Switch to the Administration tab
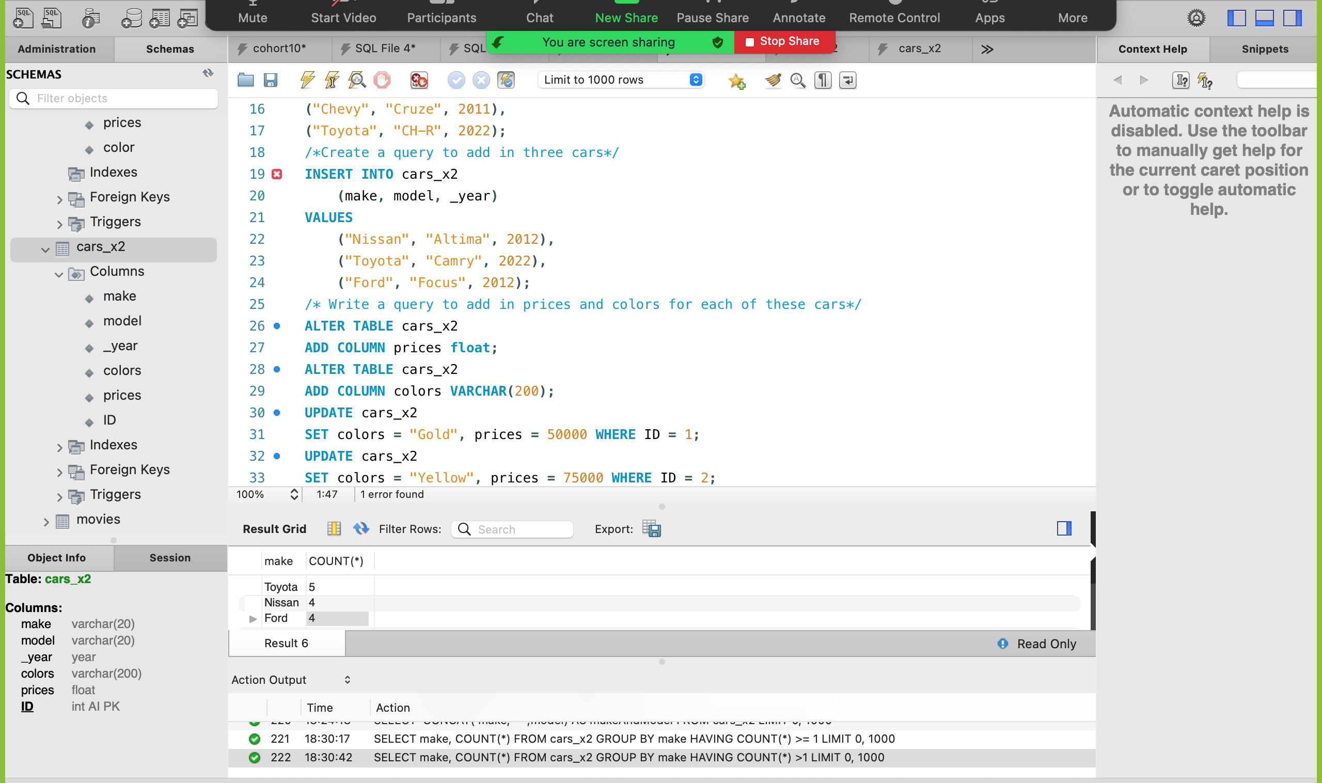 (57, 49)
